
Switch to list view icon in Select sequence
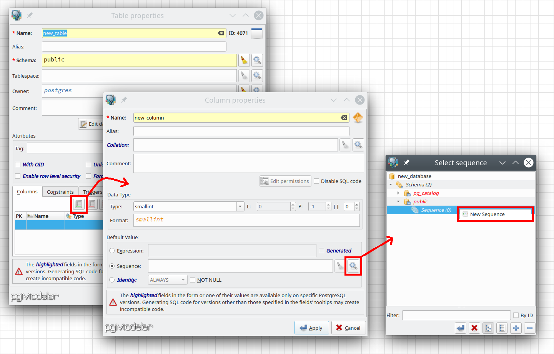502,328
